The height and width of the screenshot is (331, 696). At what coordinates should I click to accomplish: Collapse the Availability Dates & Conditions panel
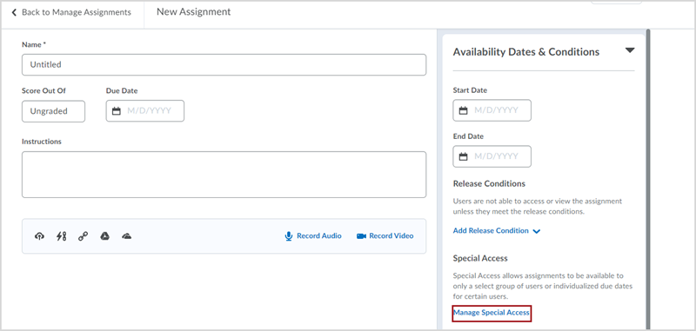click(x=630, y=50)
